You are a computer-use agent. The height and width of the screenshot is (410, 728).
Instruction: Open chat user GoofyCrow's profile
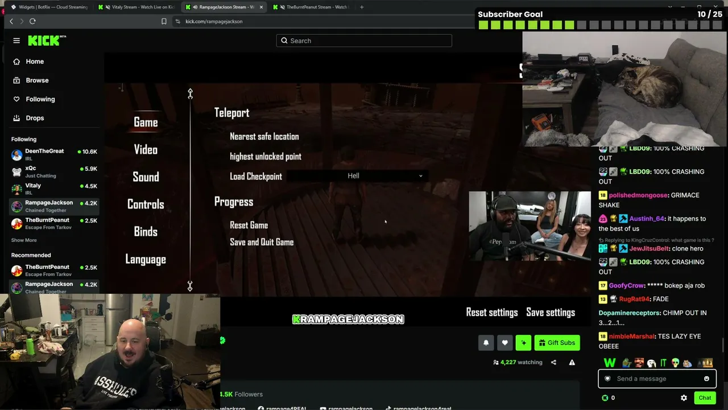(x=626, y=285)
